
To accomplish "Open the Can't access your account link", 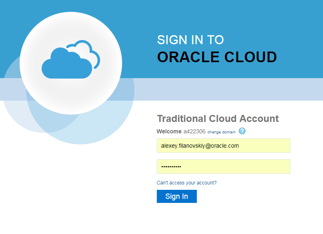I will point(187,183).
